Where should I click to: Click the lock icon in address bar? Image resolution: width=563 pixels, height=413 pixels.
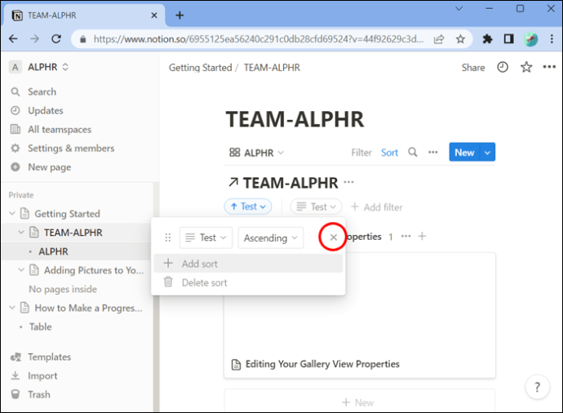[82, 39]
